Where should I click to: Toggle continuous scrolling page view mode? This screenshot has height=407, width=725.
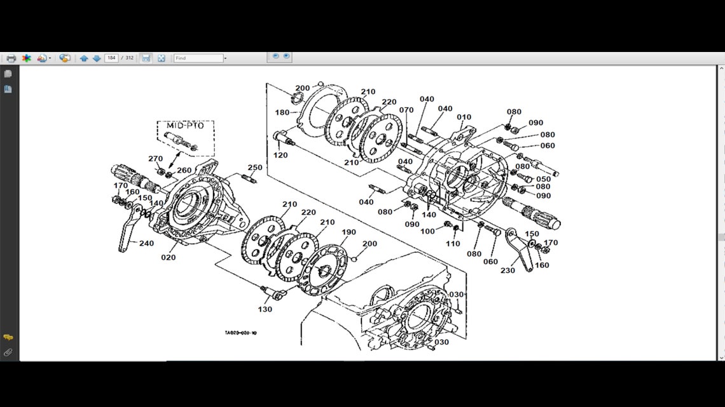point(145,58)
